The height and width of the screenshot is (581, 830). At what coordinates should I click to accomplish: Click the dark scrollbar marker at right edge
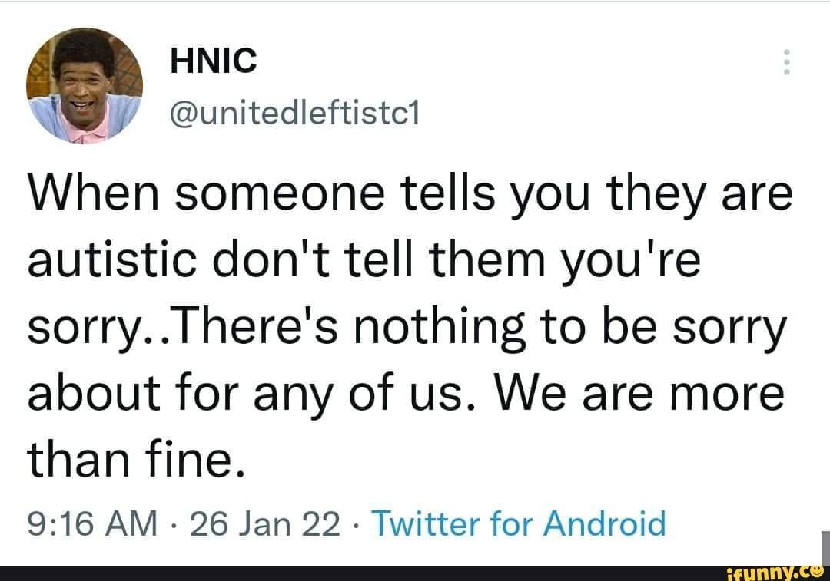coord(825,546)
